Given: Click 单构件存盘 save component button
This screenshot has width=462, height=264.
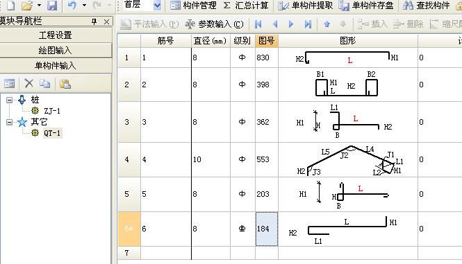Looking at the screenshot, I should point(366,6).
